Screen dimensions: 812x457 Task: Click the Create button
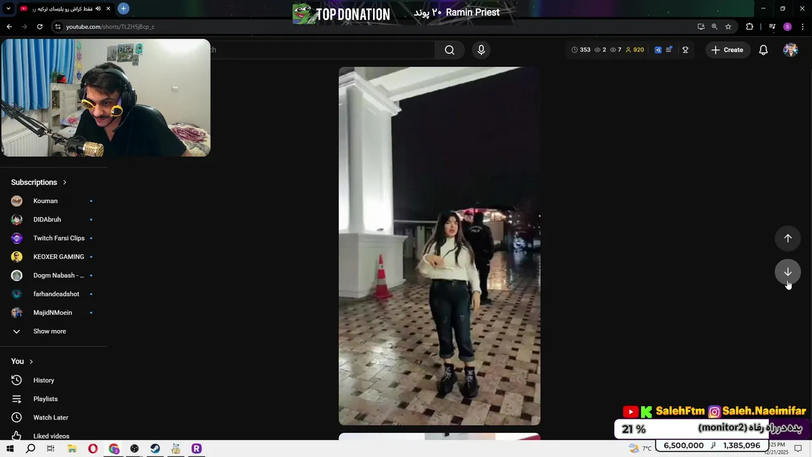point(727,50)
